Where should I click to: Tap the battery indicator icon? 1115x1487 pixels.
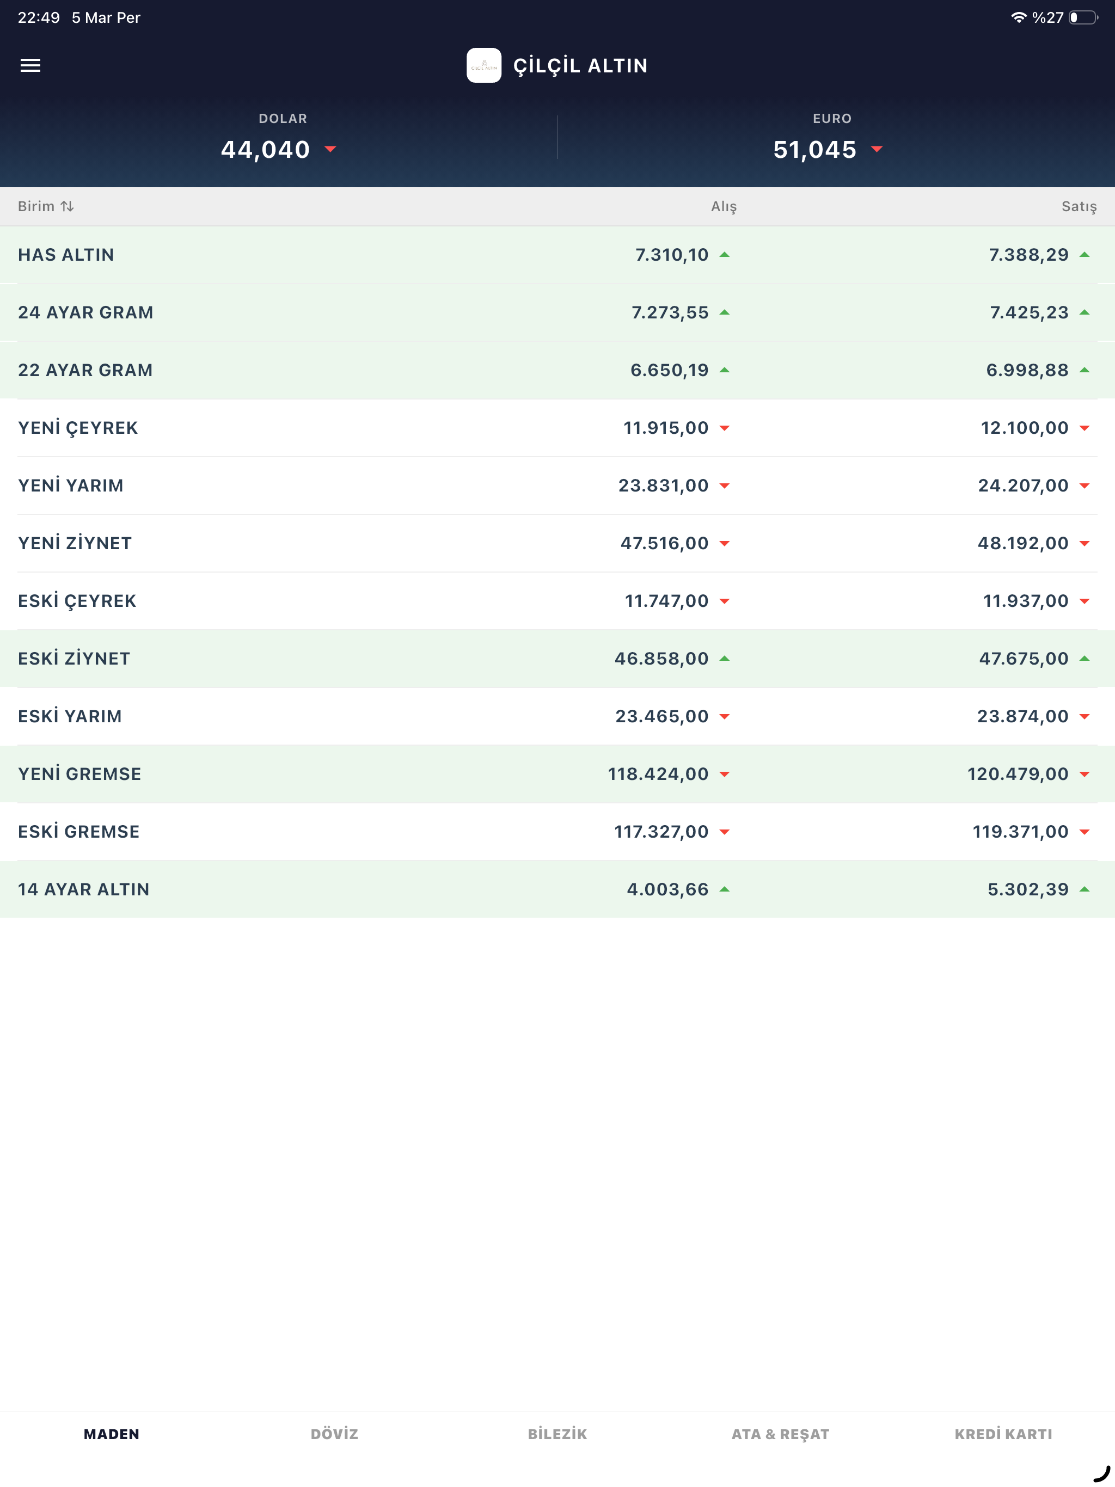point(1083,17)
